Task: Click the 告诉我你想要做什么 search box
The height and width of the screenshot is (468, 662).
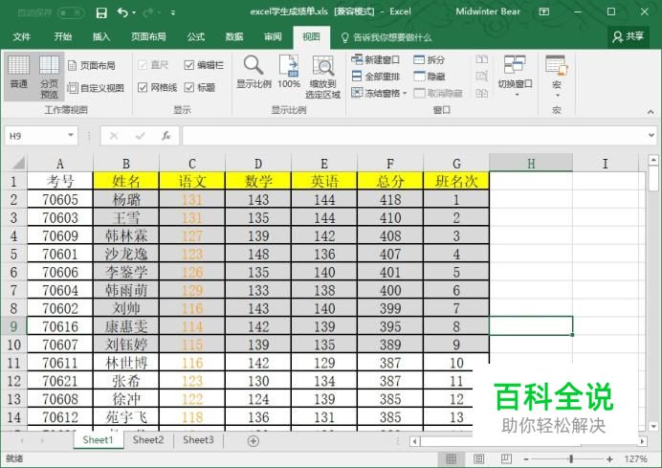Action: click(x=386, y=37)
